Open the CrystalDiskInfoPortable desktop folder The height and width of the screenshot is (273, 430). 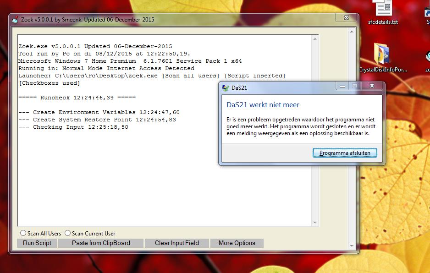click(x=383, y=58)
